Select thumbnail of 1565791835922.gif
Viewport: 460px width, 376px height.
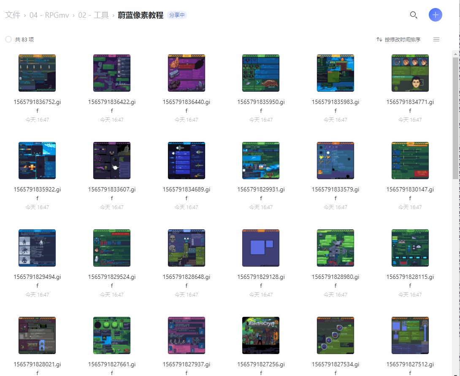click(x=37, y=161)
